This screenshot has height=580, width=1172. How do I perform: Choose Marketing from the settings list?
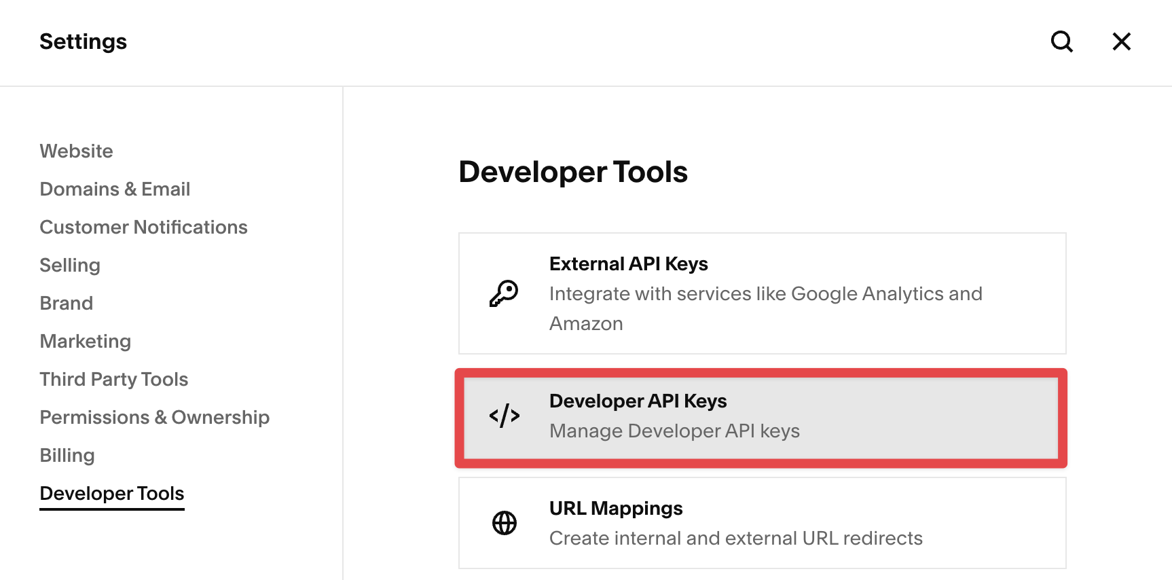point(85,341)
